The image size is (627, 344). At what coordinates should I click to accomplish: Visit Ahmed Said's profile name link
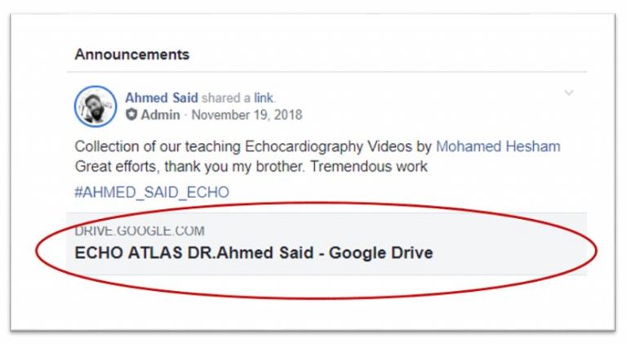[162, 97]
